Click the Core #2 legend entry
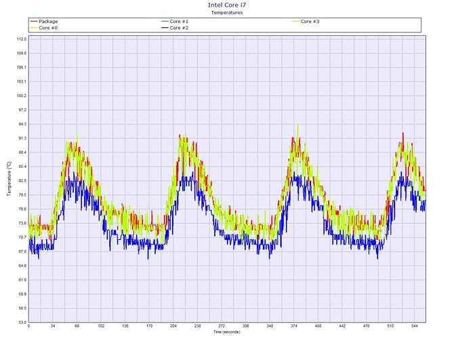Screen dimensions: 454x340 (175, 28)
